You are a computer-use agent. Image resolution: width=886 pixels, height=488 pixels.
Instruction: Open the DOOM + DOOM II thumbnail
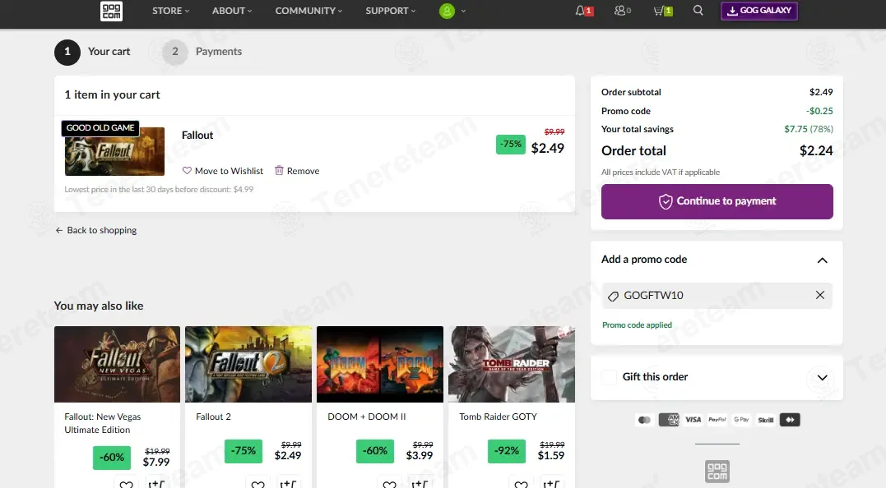pyautogui.click(x=380, y=364)
